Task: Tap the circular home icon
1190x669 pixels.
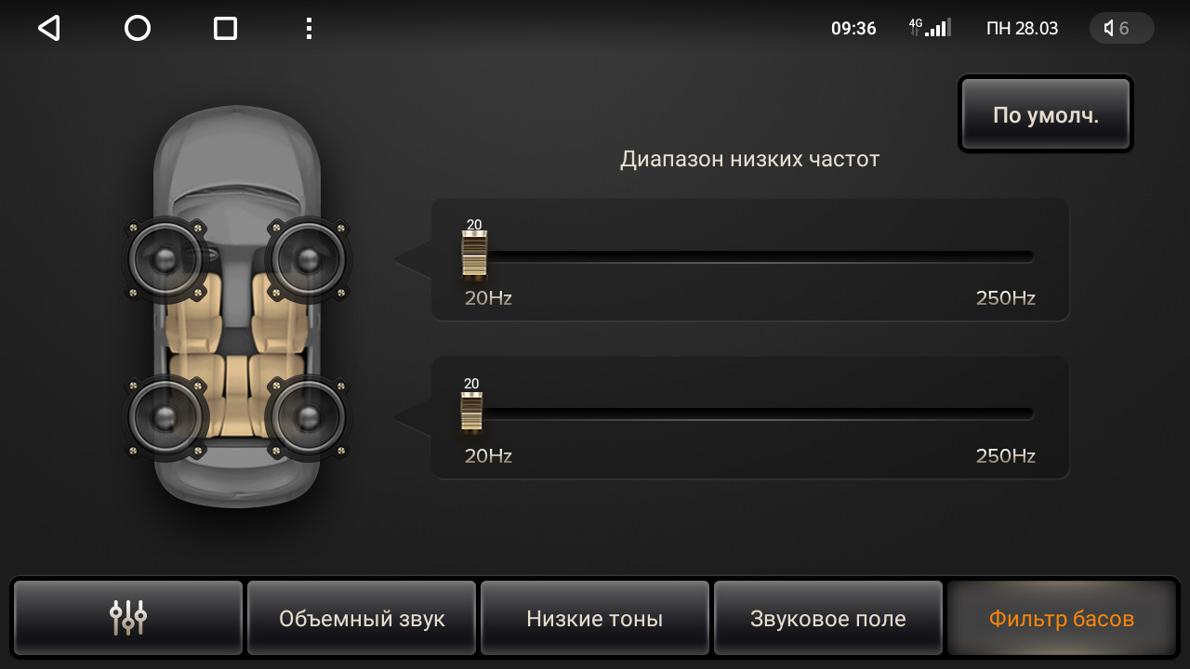Action: (x=138, y=28)
